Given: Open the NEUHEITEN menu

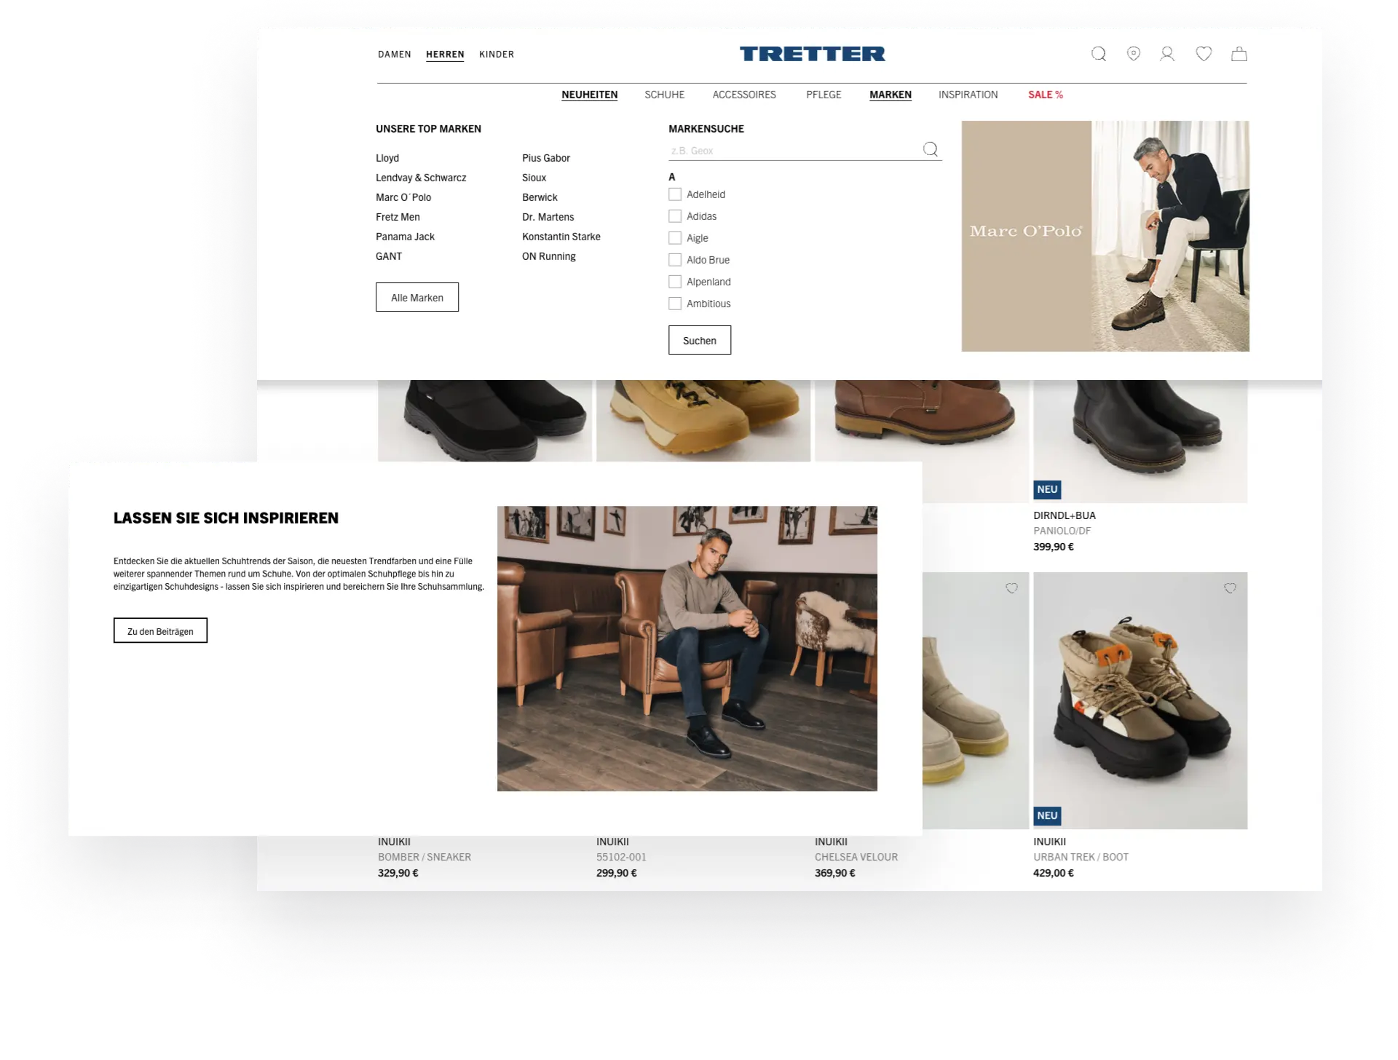Looking at the screenshot, I should 590,95.
